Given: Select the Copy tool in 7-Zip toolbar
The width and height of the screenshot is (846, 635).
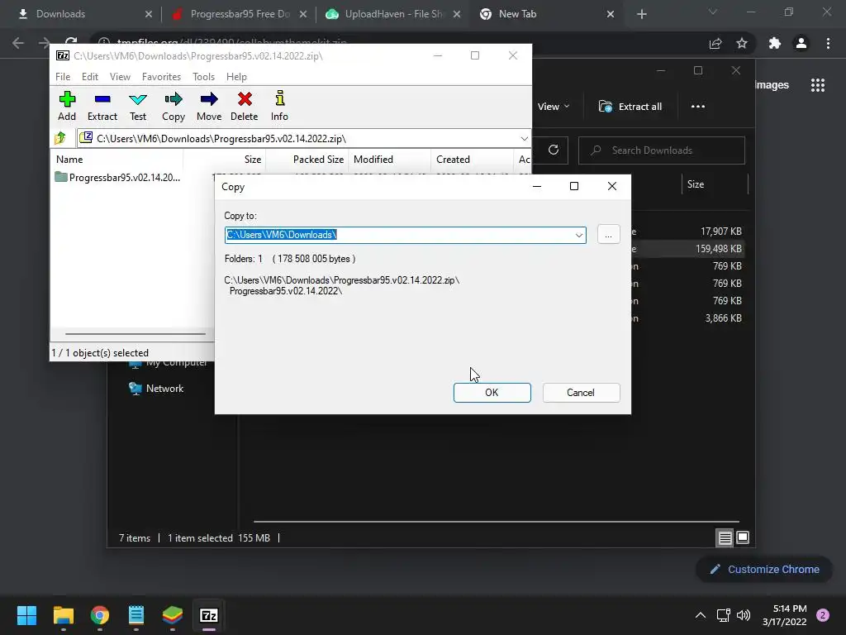Looking at the screenshot, I should [x=173, y=107].
